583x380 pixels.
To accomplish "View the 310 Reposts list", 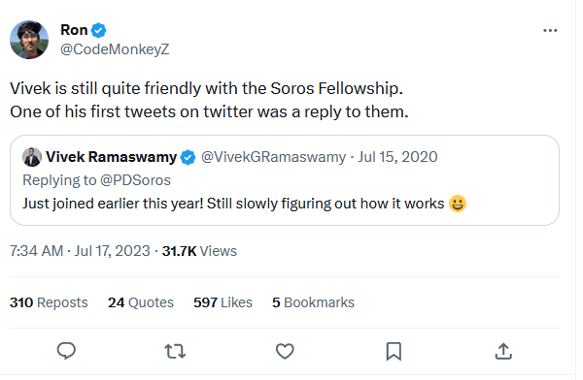I will coord(49,302).
